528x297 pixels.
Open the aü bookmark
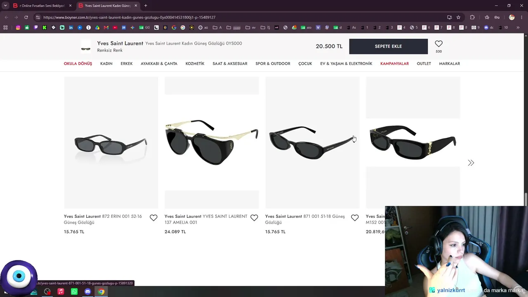point(203,28)
